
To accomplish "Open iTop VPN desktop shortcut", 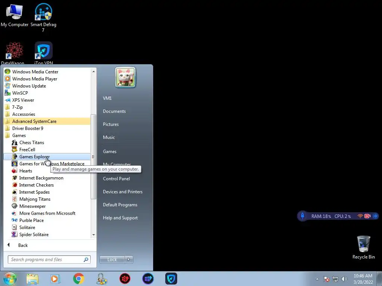I will click(x=44, y=53).
